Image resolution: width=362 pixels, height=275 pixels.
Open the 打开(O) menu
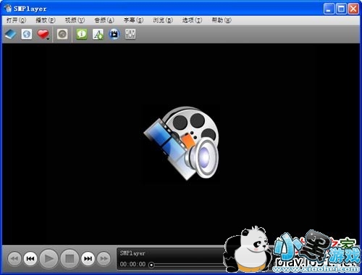click(x=16, y=20)
